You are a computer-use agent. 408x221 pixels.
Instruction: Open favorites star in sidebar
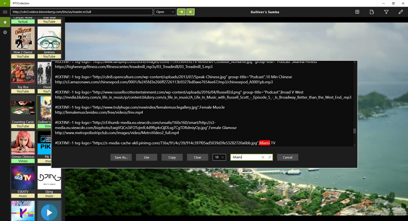(x=5, y=22)
